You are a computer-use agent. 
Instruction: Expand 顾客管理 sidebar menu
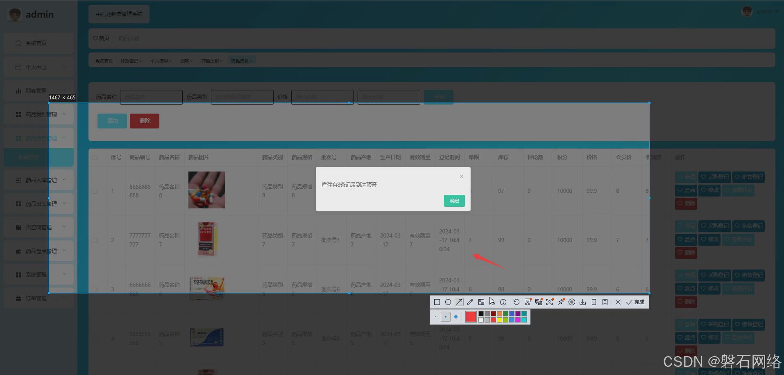coord(39,91)
